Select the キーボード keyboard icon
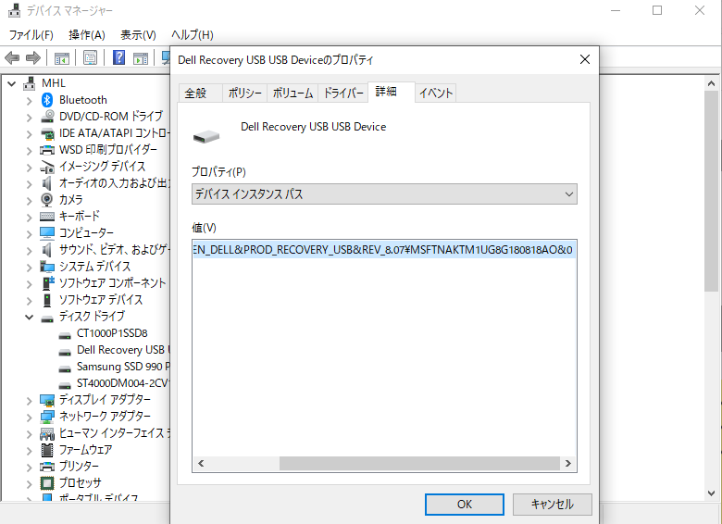This screenshot has width=722, height=524. tap(47, 217)
